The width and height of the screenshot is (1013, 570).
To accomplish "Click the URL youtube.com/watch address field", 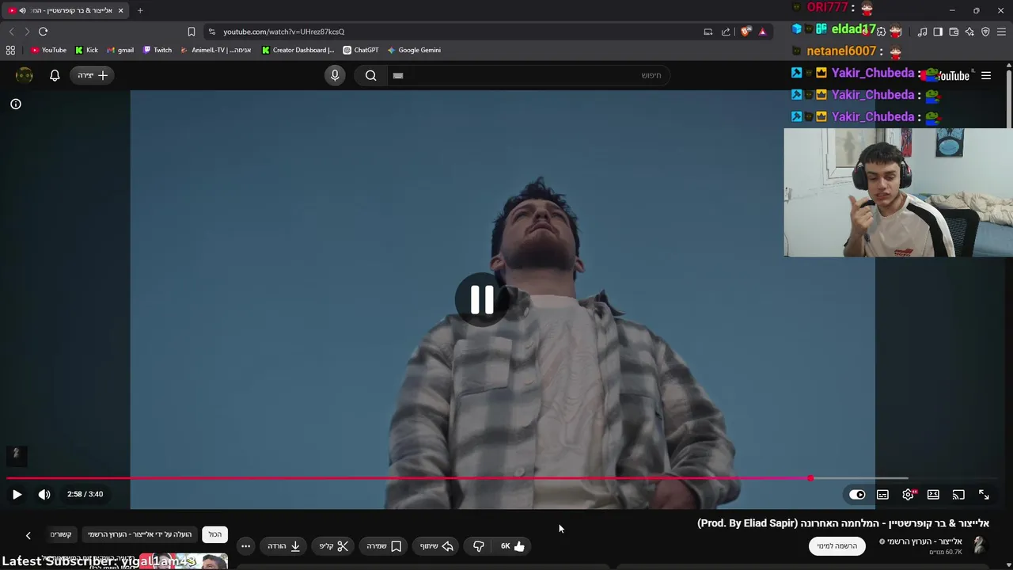I will tap(283, 32).
